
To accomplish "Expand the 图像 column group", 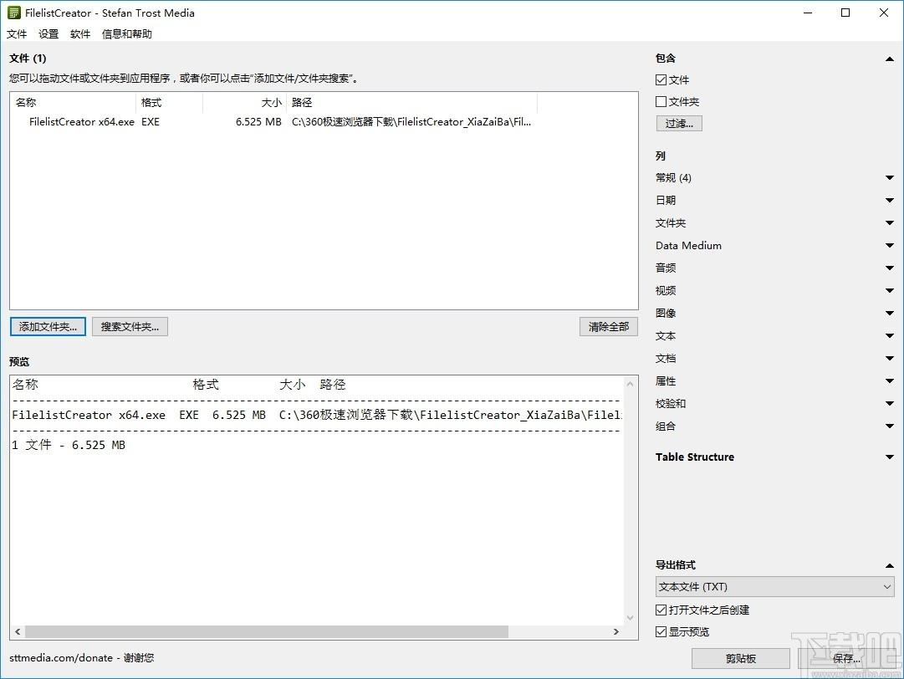I will [890, 313].
